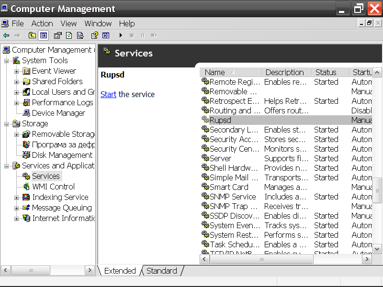The width and height of the screenshot is (383, 287).
Task: Sort by the Status column header
Action: (330, 72)
